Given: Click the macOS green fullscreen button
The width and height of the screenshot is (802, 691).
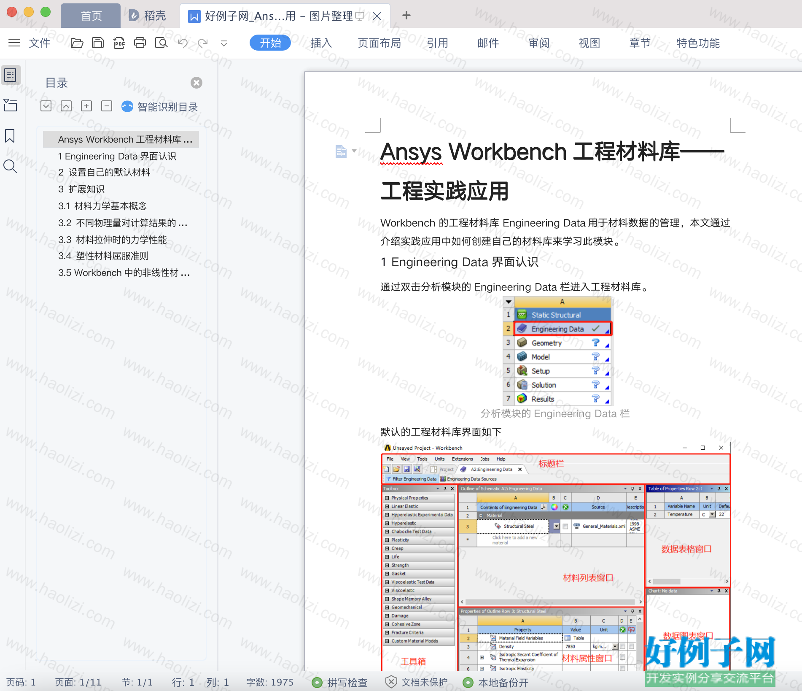Looking at the screenshot, I should (46, 12).
